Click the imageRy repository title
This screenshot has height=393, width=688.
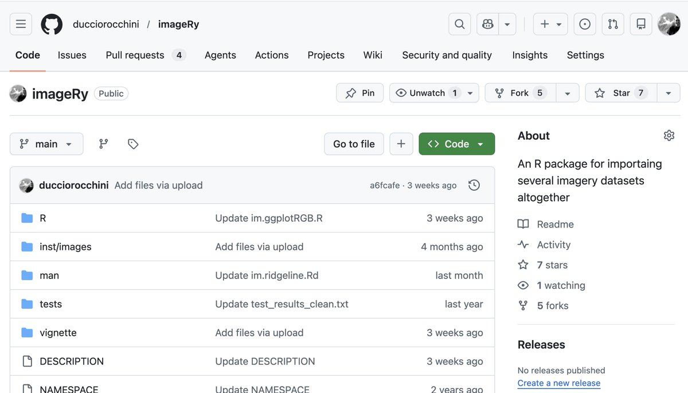(x=60, y=93)
